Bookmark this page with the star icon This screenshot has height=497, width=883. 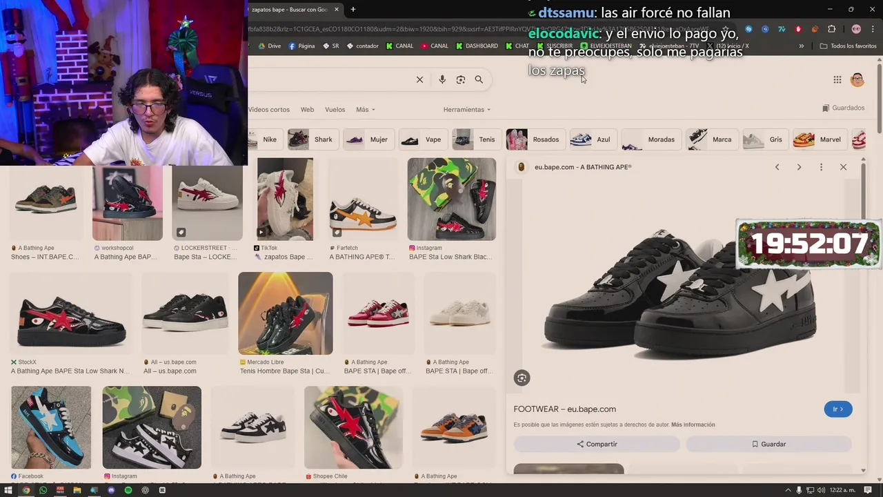coord(725,29)
